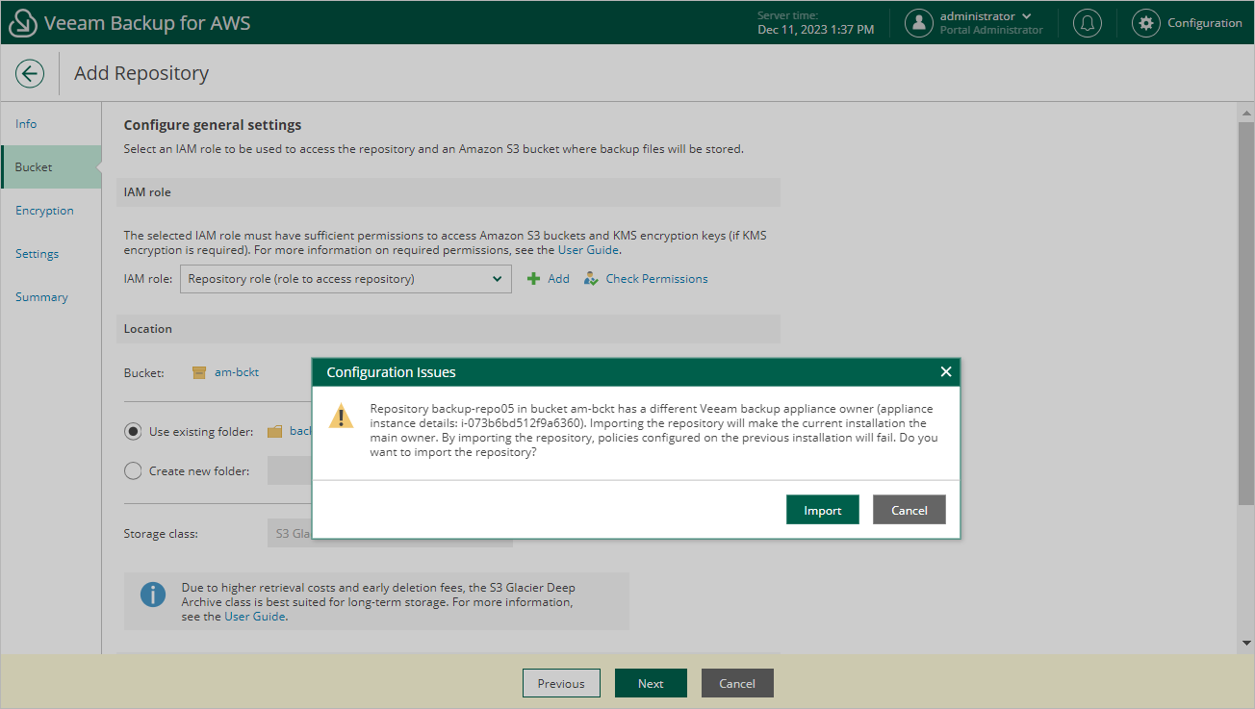Click the Veeam logo icon
This screenshot has width=1255, height=709.
pyautogui.click(x=22, y=24)
